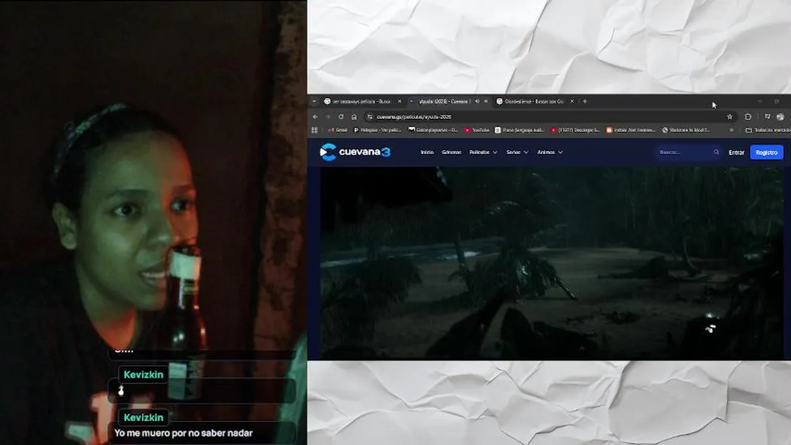
Task: Click the search magnifier icon
Action: [716, 152]
